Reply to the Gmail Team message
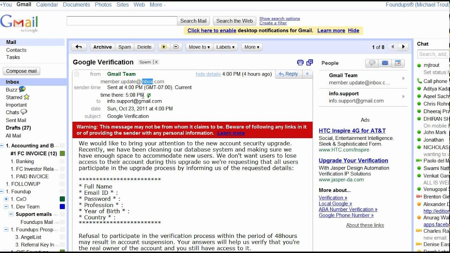This screenshot has width=450, height=253. [x=289, y=74]
